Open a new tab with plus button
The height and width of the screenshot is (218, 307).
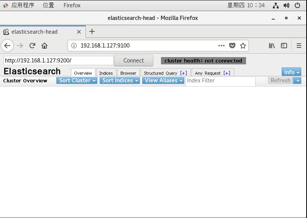[92, 31]
